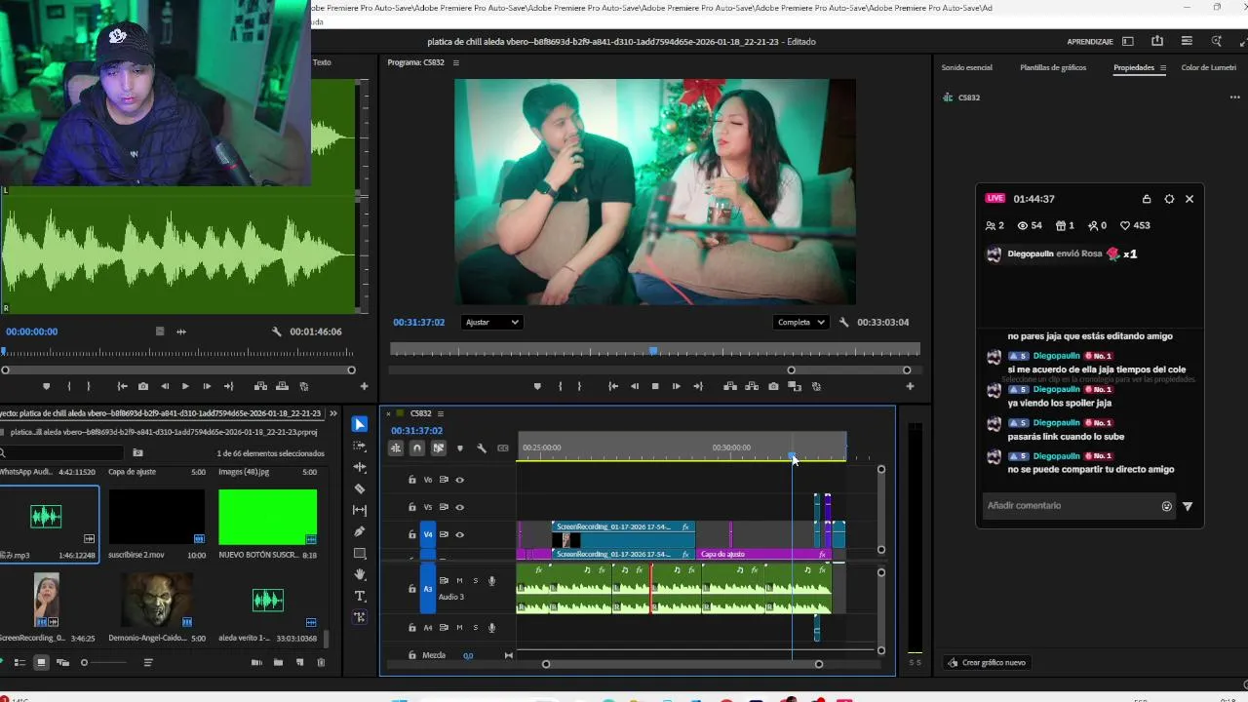
Task: Open Program monitor zoom dropdown Ajustar
Action: point(491,322)
